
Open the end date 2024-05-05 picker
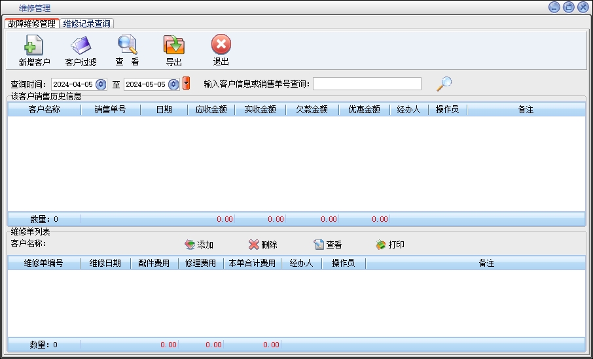point(173,84)
